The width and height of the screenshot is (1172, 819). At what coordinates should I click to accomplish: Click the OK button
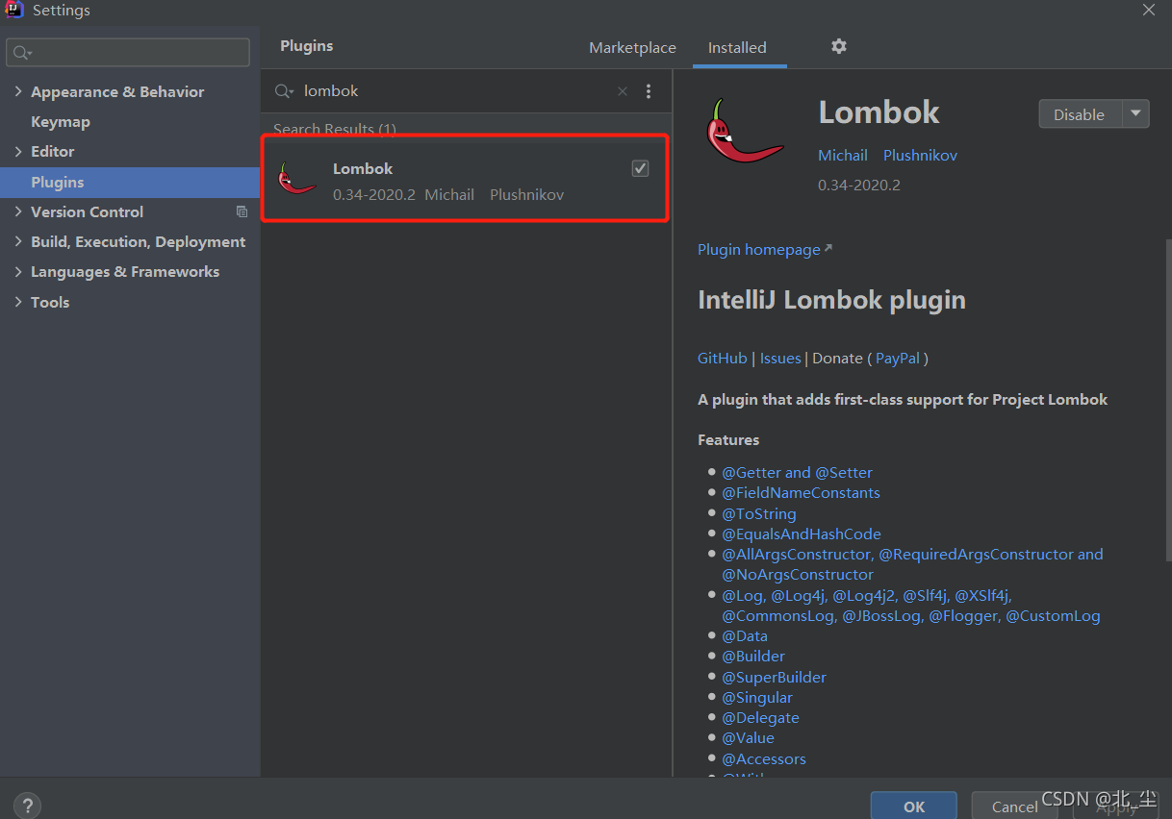(912, 806)
